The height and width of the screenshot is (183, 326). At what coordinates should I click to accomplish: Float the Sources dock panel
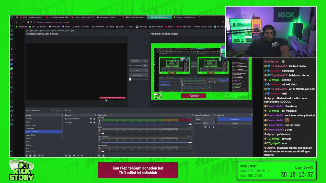click(96, 115)
